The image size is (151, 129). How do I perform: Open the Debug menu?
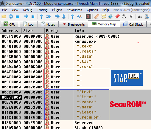point(27,10)
